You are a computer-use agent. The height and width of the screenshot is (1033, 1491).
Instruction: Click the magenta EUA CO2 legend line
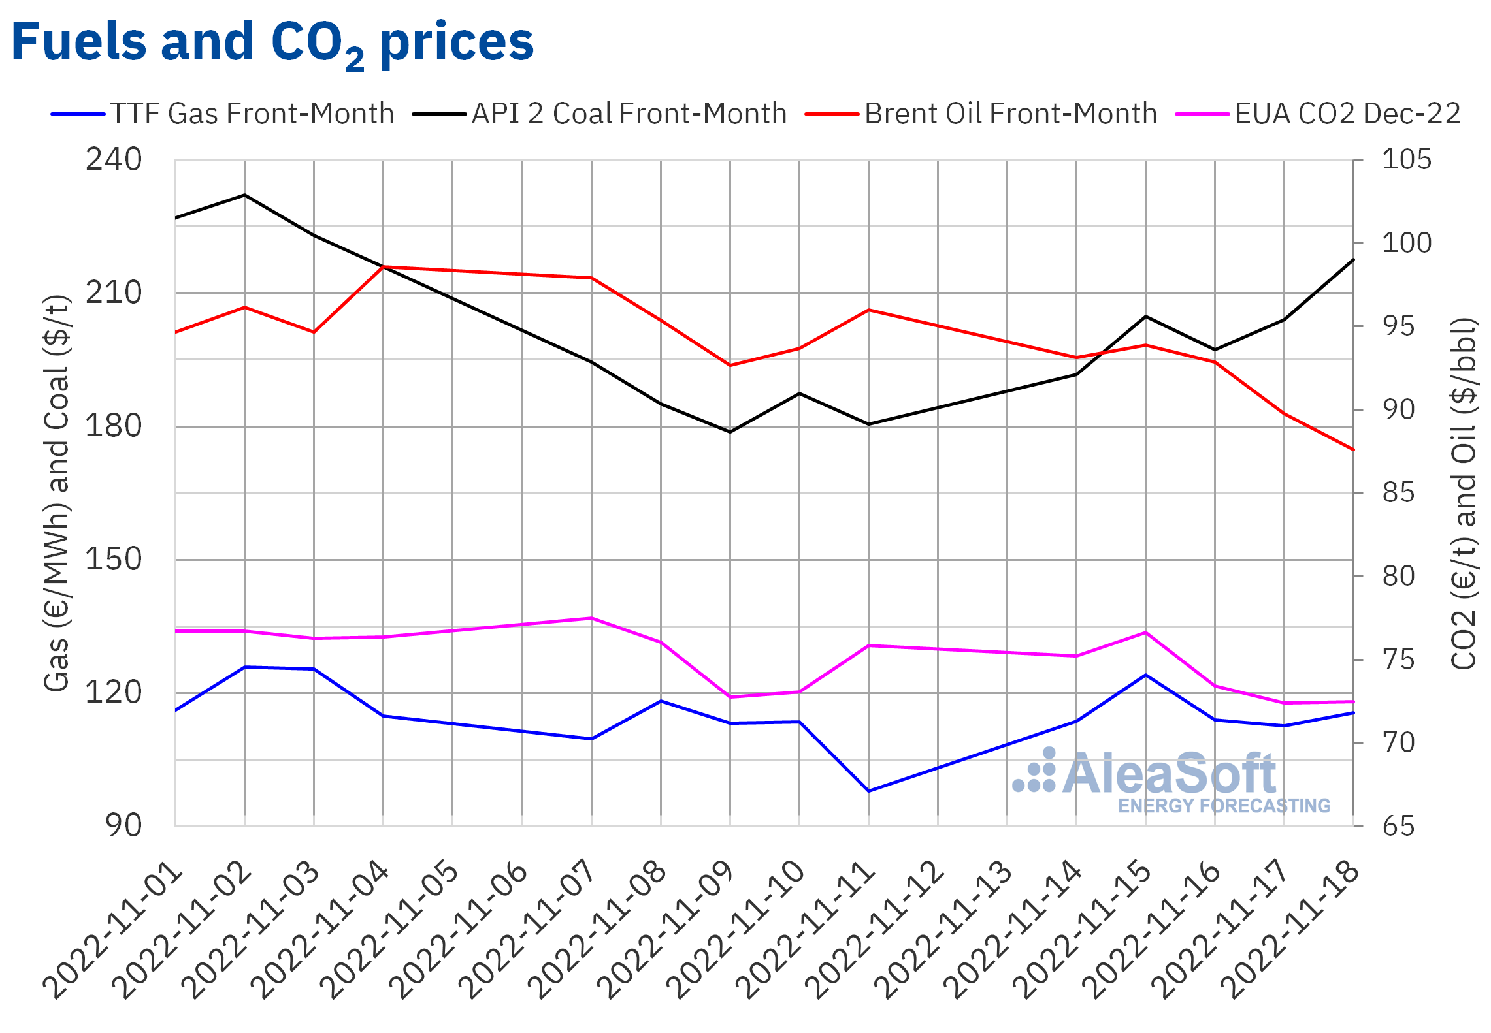(x=1202, y=114)
